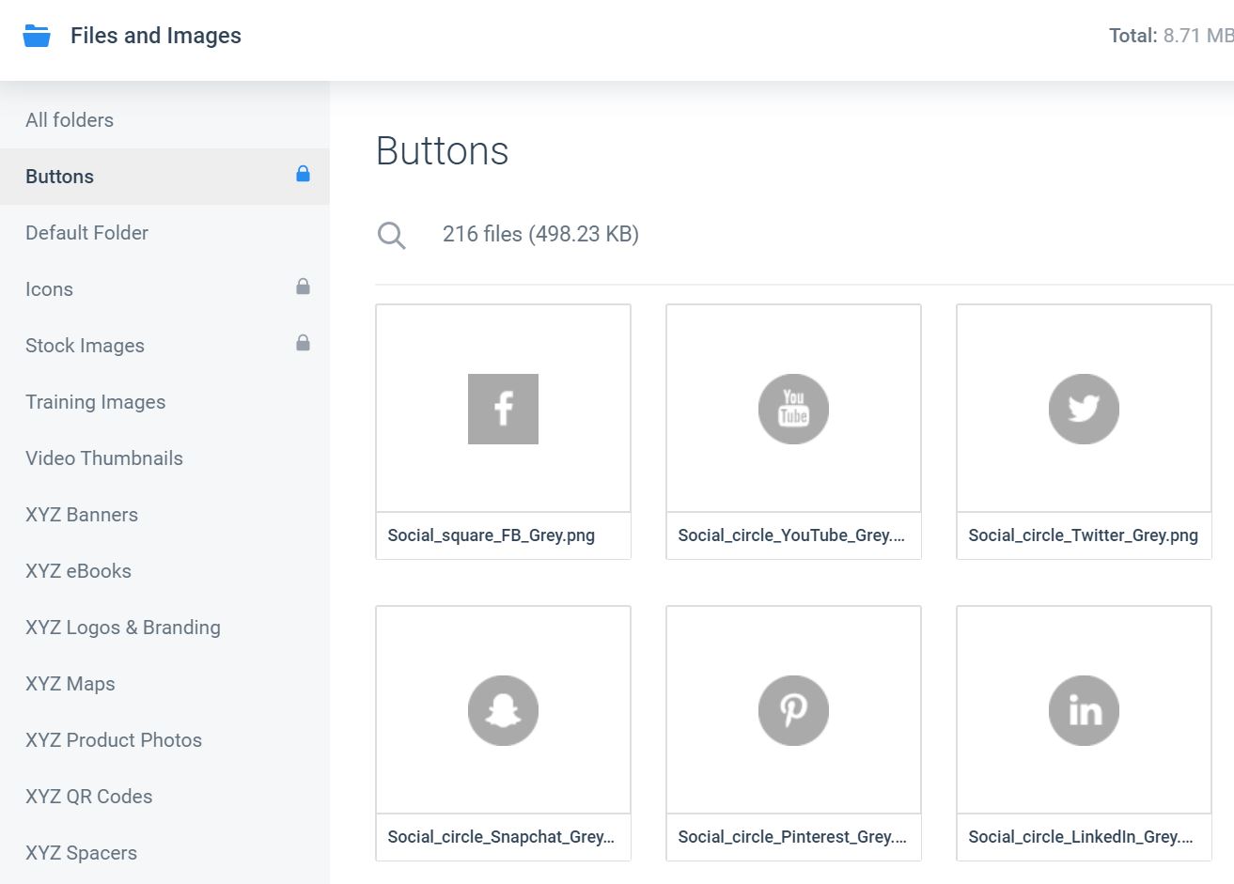Open the XYZ QR Codes folder

[x=164, y=797]
